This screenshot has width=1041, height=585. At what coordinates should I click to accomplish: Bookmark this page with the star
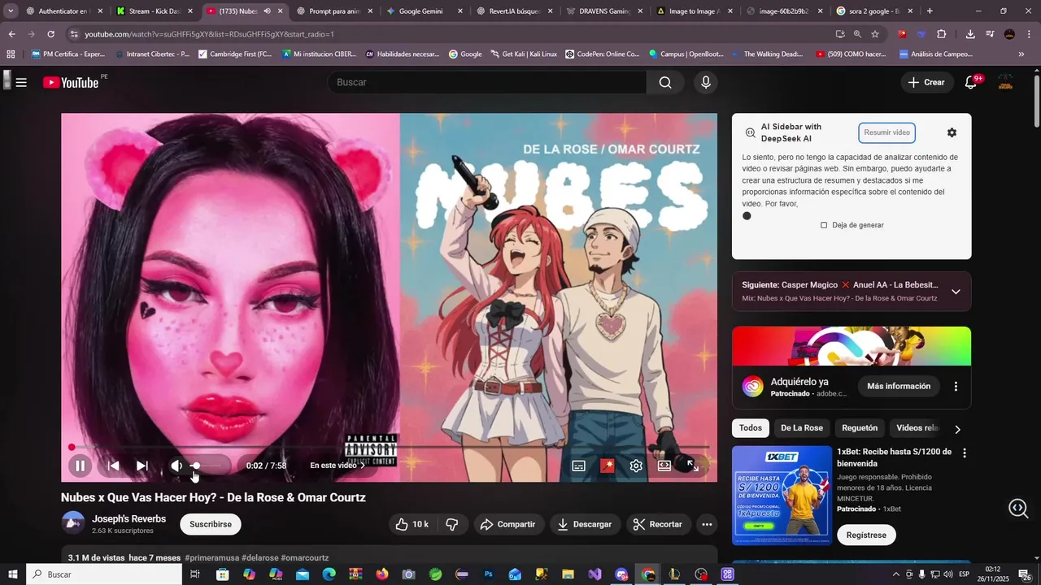coord(875,34)
